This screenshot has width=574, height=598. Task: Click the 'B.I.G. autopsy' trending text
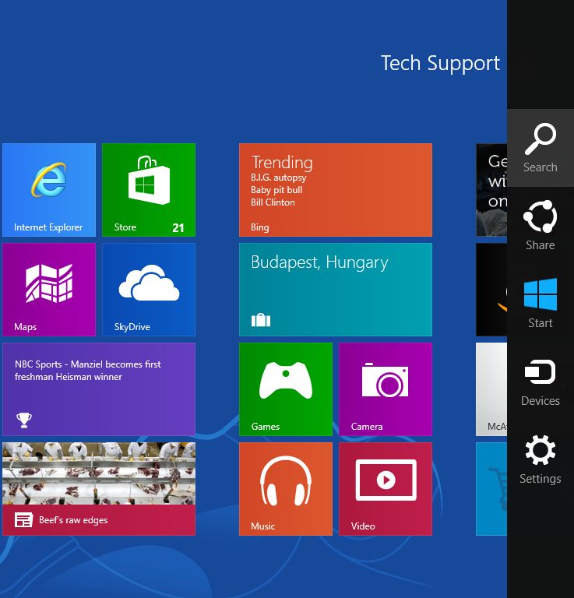(x=278, y=178)
